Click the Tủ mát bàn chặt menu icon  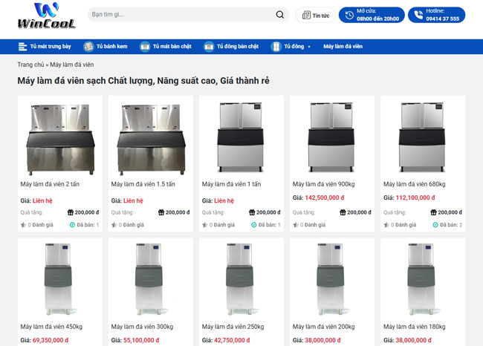pyautogui.click(x=145, y=47)
